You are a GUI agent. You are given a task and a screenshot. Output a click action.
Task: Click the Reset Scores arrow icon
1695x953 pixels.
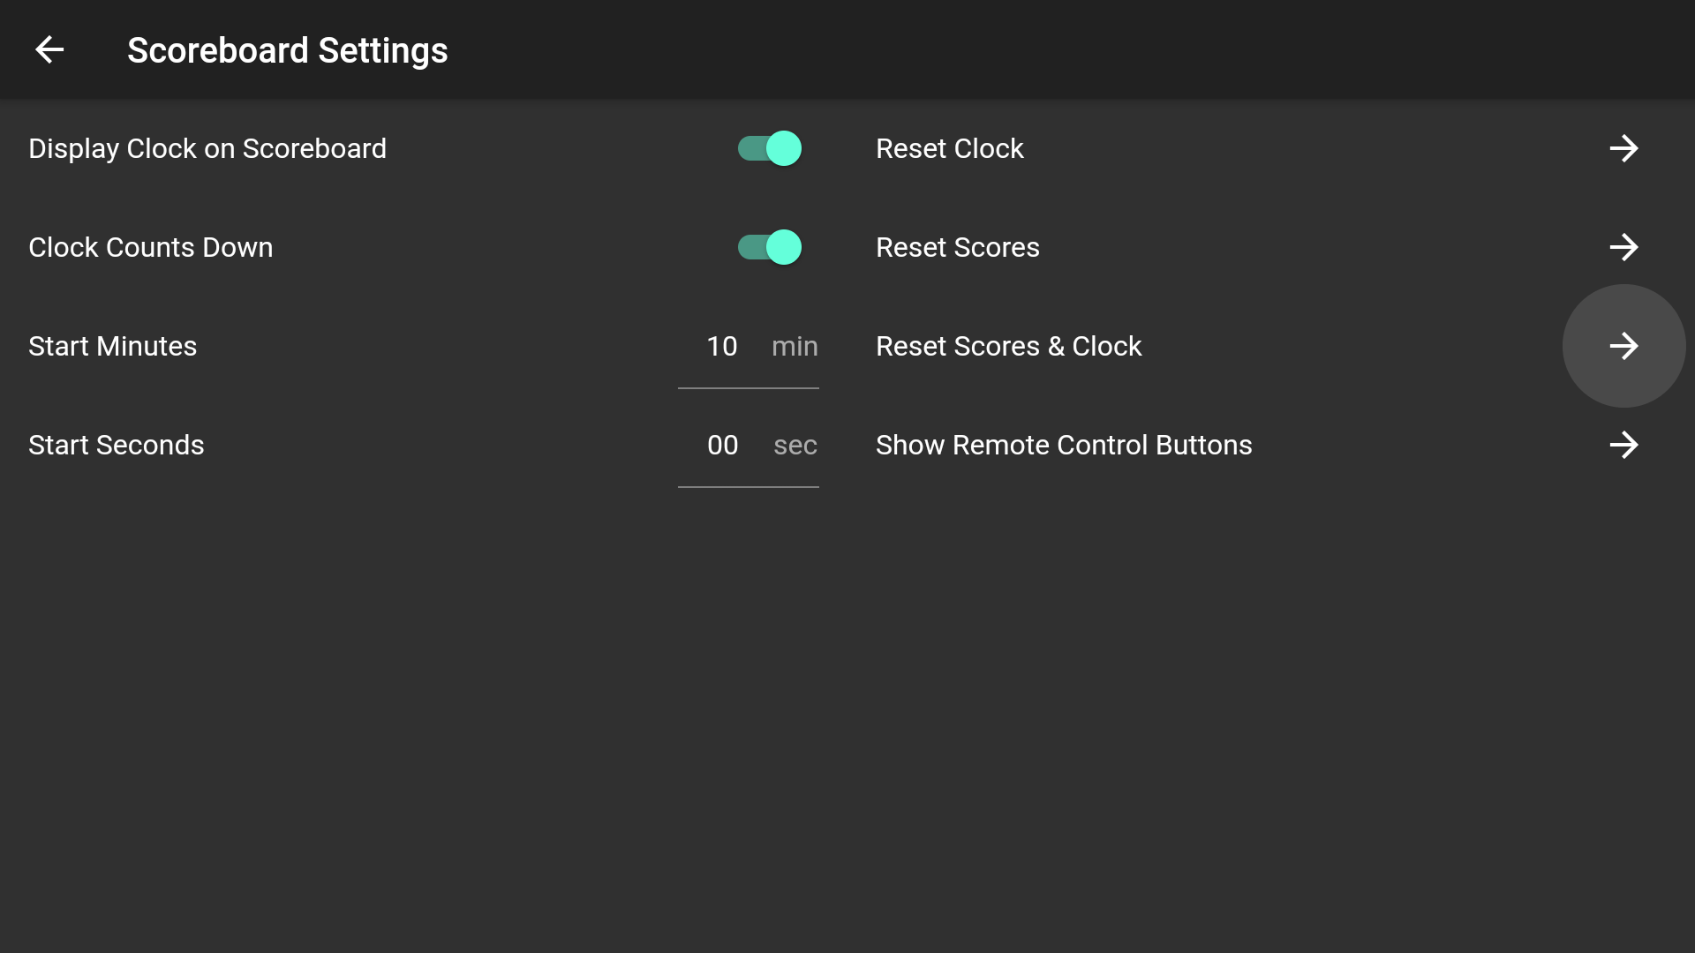coord(1624,247)
